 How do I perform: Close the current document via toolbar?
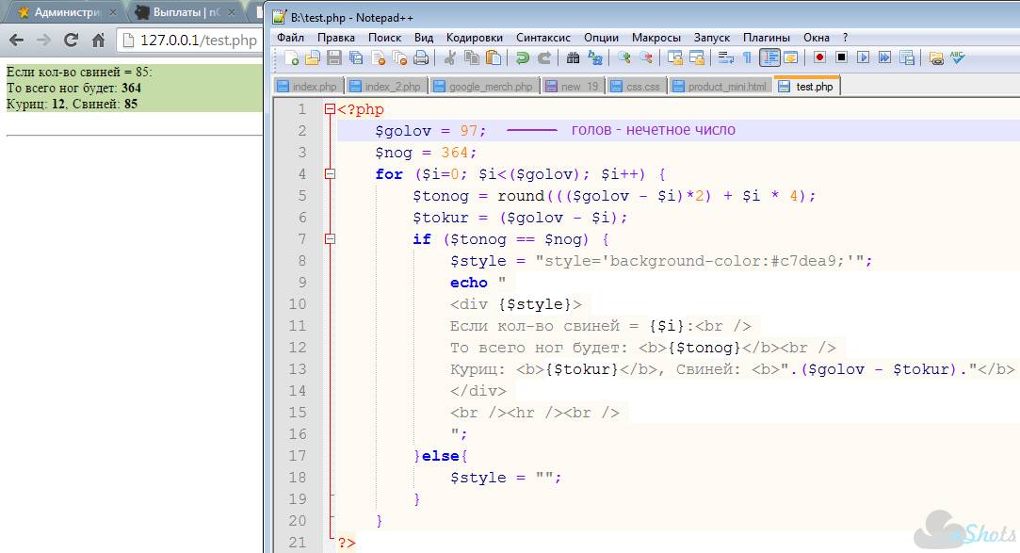[x=378, y=58]
